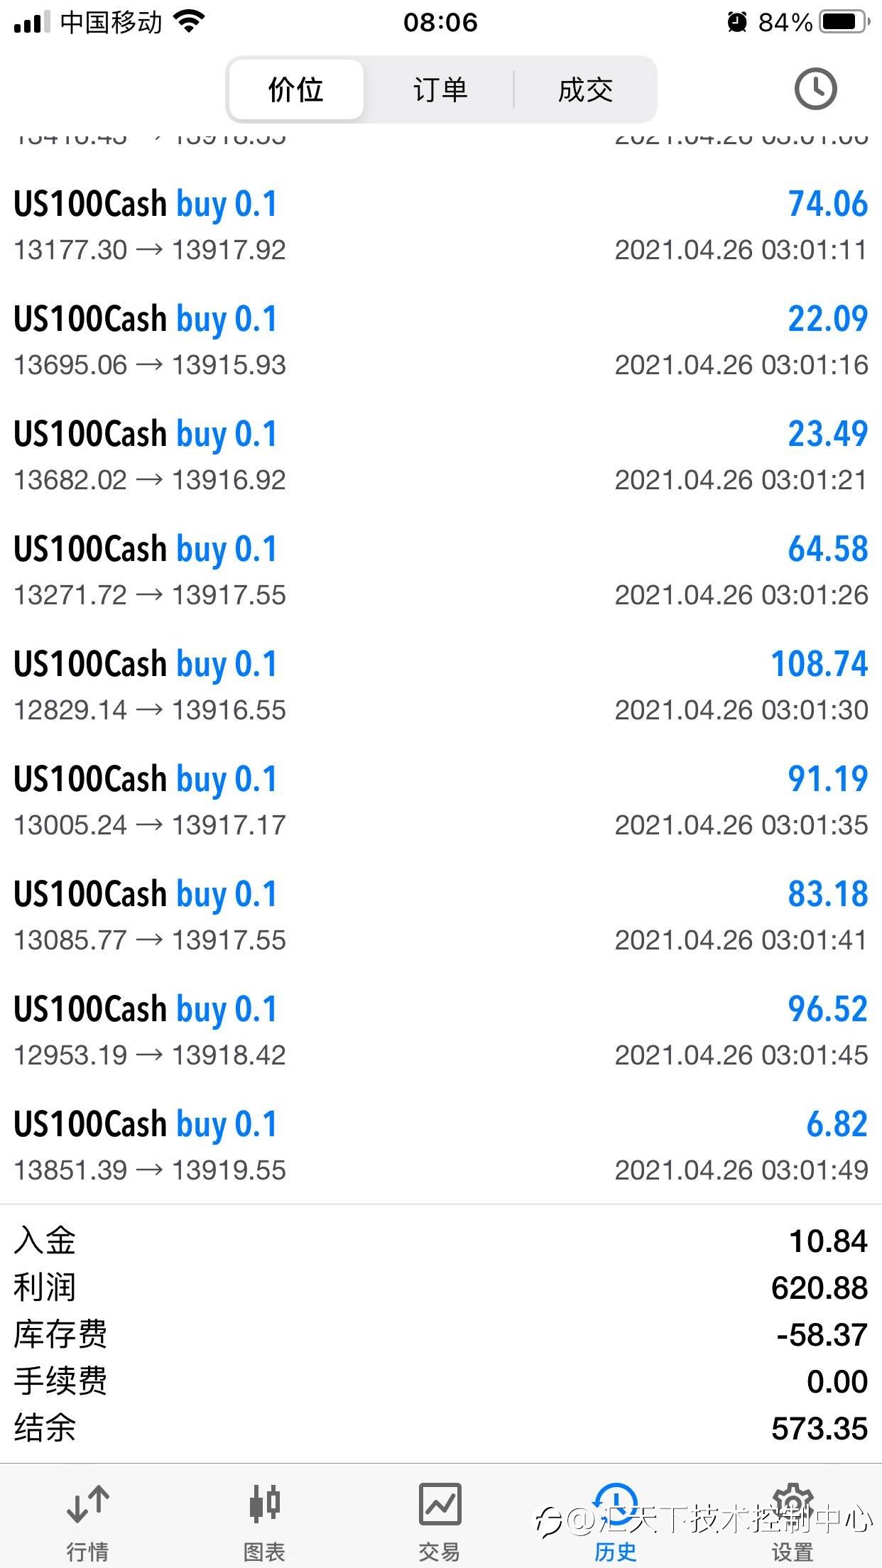This screenshot has height=1568, width=882.
Task: Open trade closed at 03:01:16
Action: click(x=441, y=341)
